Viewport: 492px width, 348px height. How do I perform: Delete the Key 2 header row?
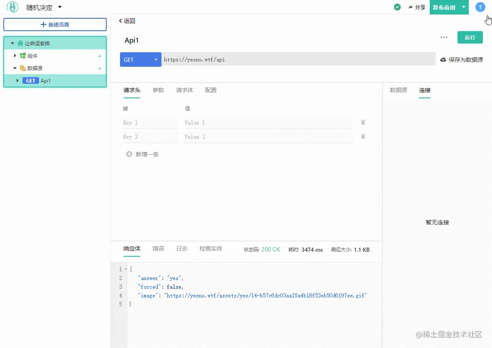click(x=363, y=136)
